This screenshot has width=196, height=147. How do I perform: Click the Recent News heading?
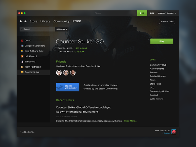pyautogui.click(x=65, y=100)
